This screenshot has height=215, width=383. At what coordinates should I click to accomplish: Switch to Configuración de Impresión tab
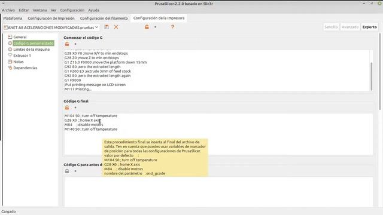click(x=51, y=19)
